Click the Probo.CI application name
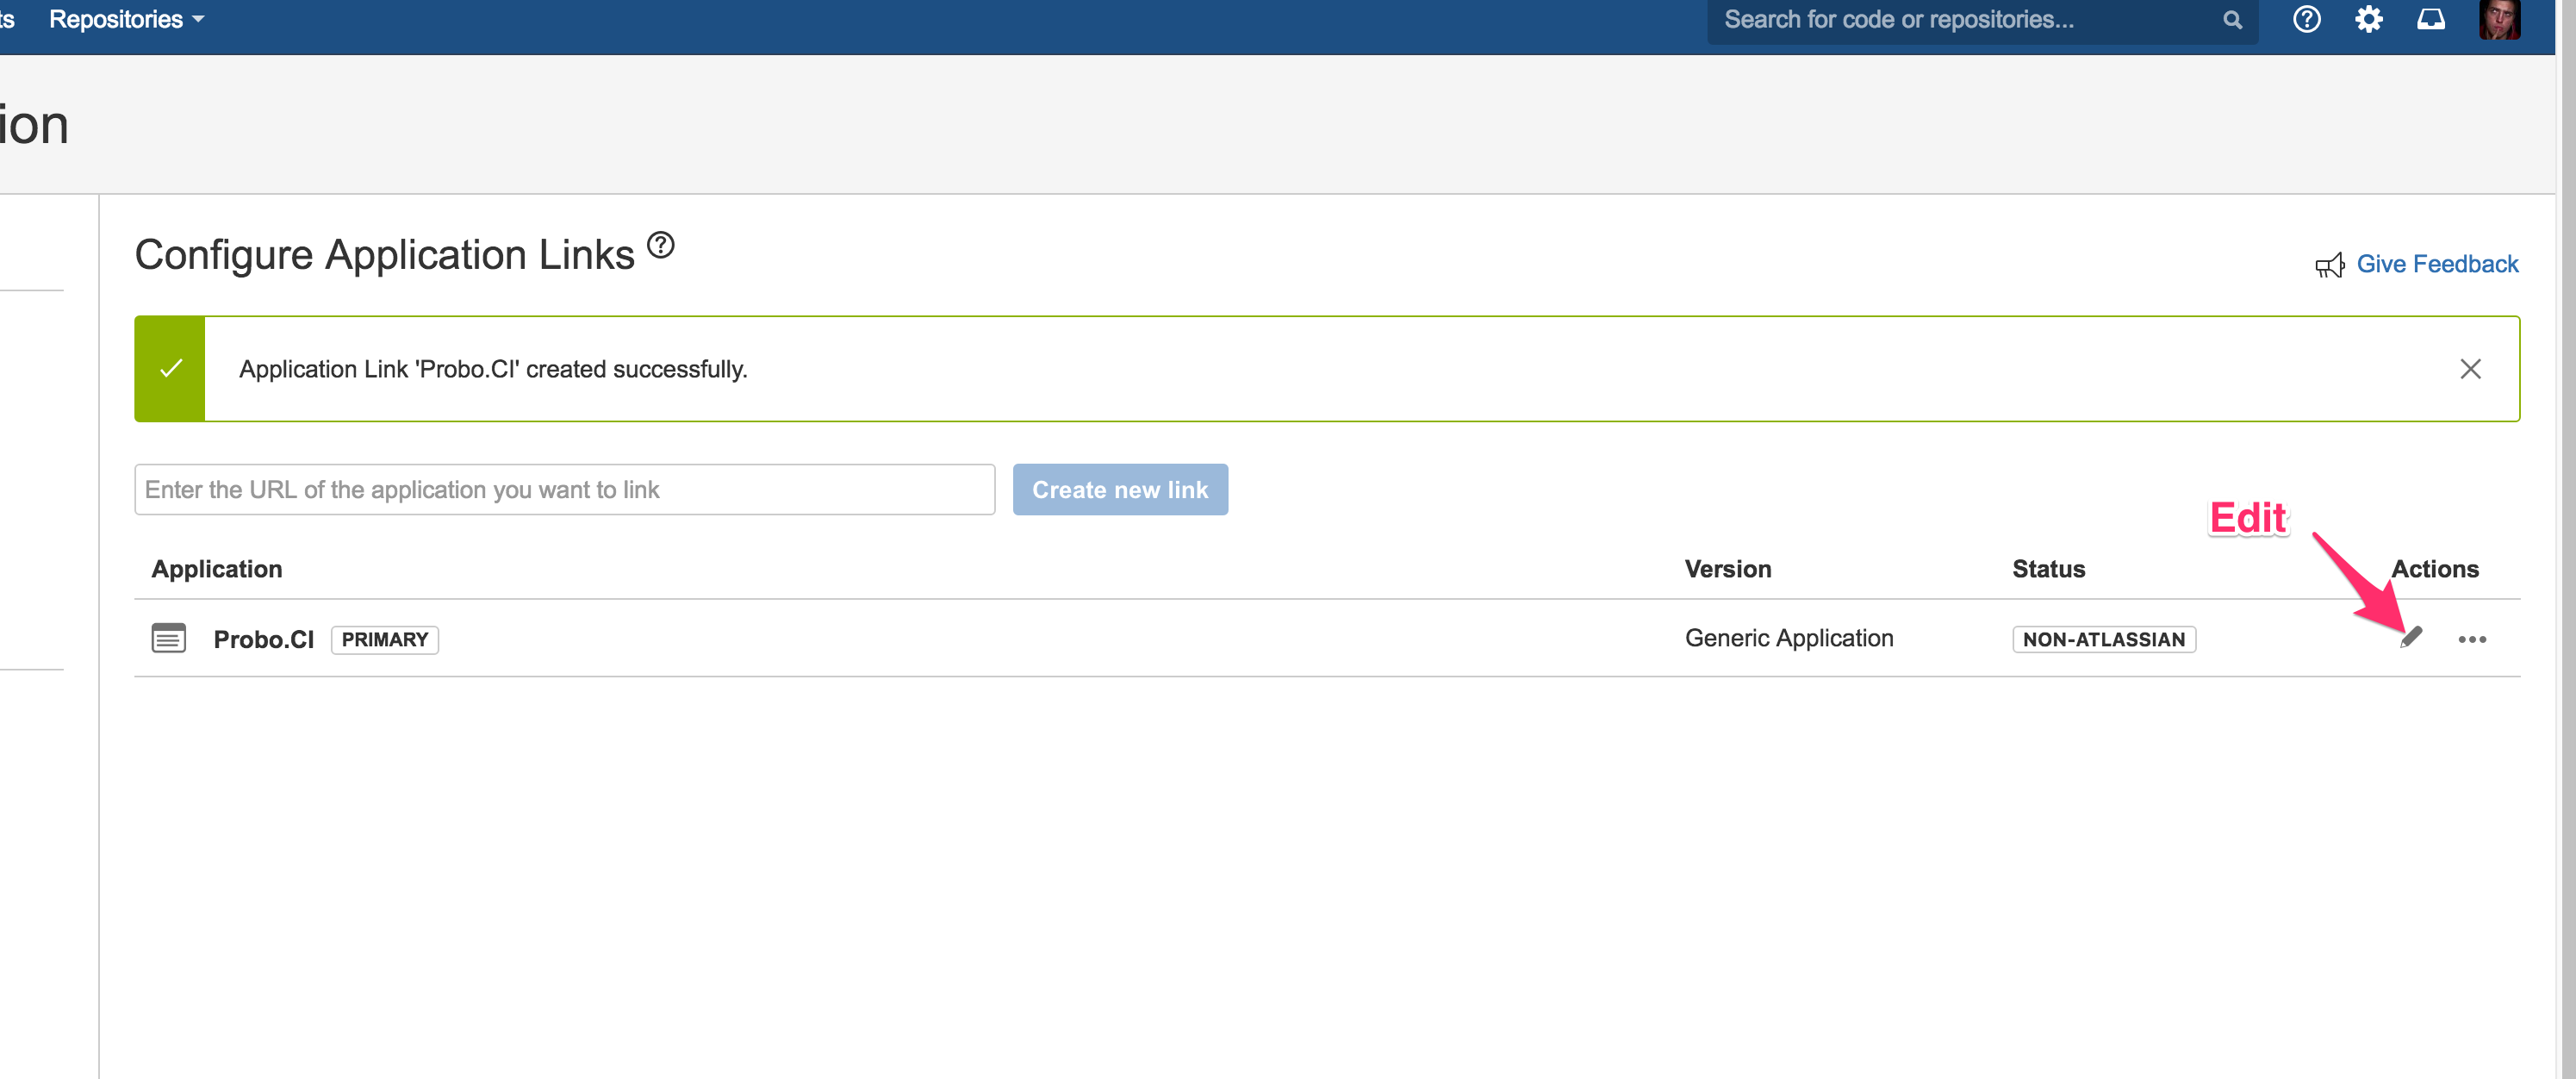Viewport: 2576px width, 1079px height. (x=263, y=640)
